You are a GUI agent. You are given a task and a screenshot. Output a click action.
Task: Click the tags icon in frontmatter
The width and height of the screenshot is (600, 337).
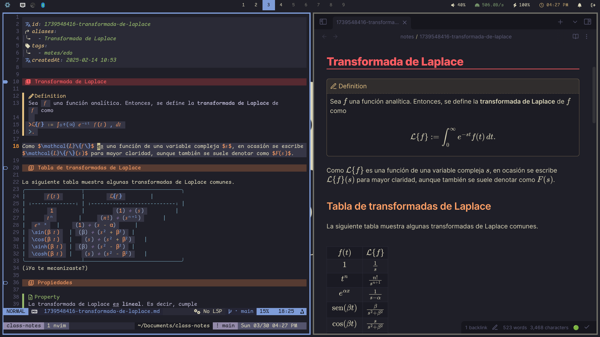28,46
